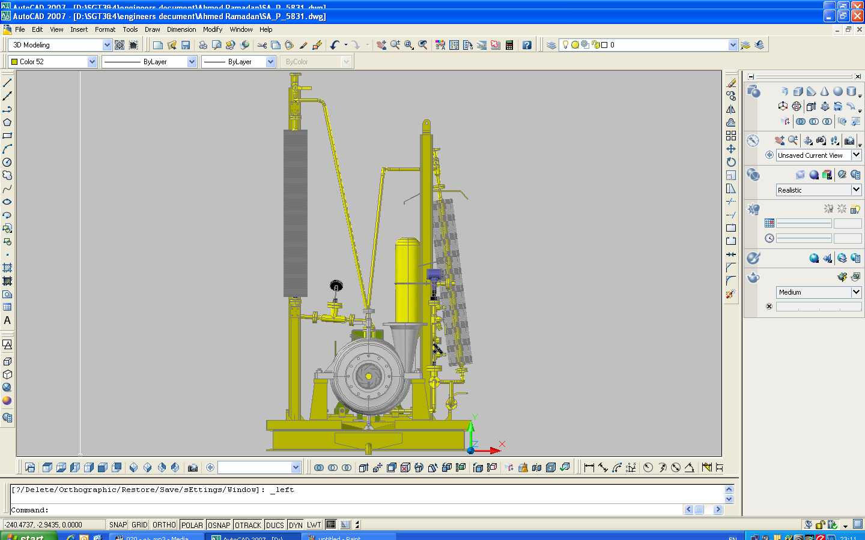This screenshot has width=865, height=540.
Task: Click the Undo arrow icon
Action: [x=335, y=45]
